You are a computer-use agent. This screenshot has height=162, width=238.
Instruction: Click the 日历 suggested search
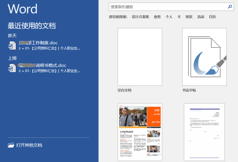point(212,17)
